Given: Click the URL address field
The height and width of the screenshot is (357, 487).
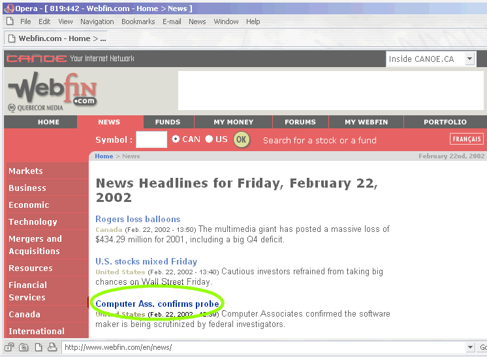Looking at the screenshot, I should point(264,347).
